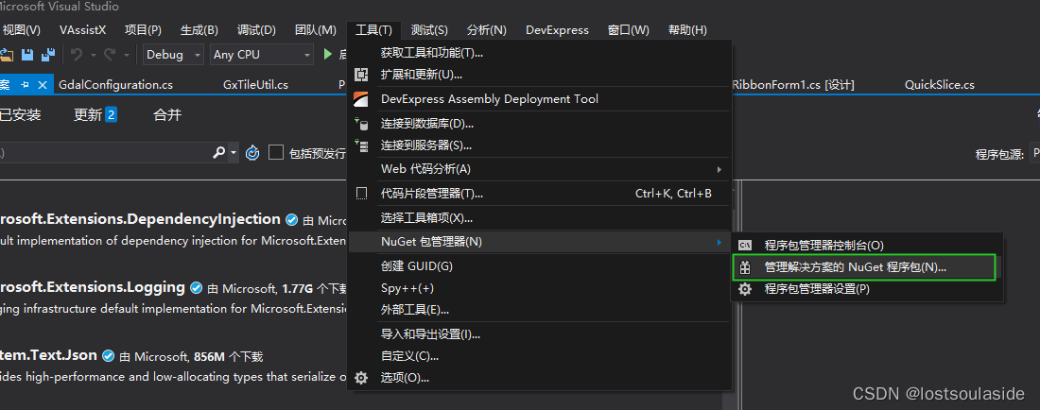The image size is (1040, 410).
Task: Click the DevExpress Assembly Deployment Tool icon
Action: pos(361,99)
